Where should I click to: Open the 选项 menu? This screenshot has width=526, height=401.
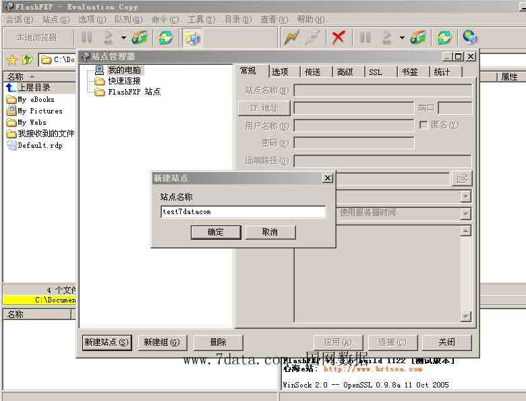click(x=92, y=19)
